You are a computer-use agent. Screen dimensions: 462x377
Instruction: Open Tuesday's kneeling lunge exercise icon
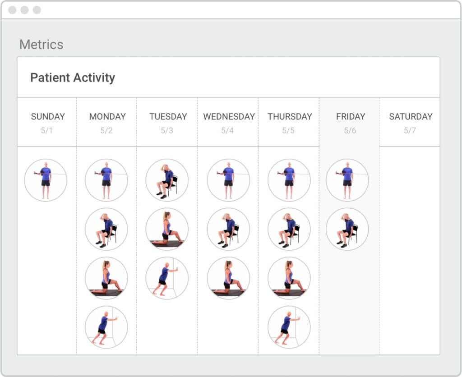point(167,229)
